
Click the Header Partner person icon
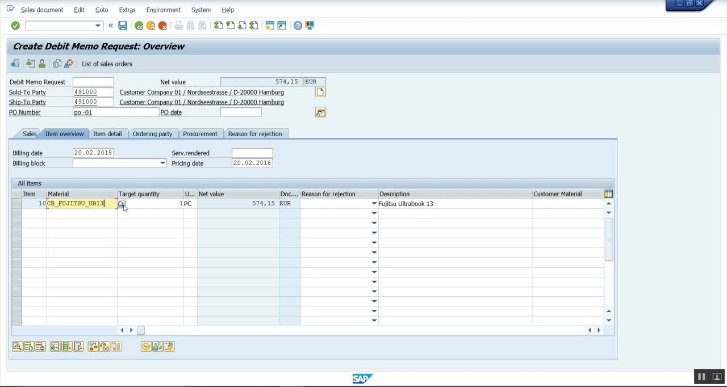[x=42, y=64]
